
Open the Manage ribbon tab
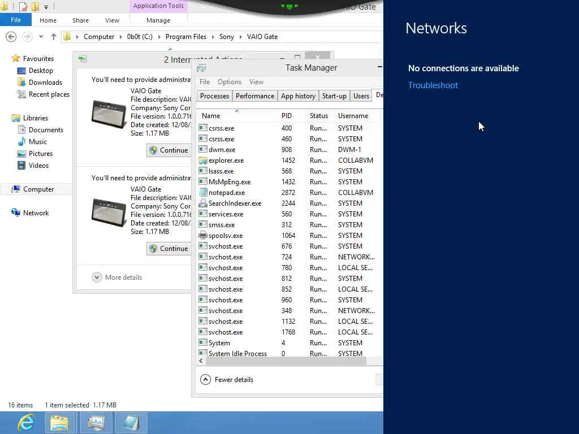click(158, 20)
